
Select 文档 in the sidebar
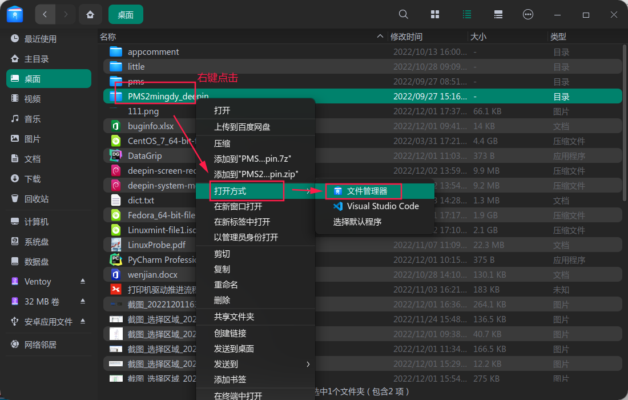click(x=49, y=159)
